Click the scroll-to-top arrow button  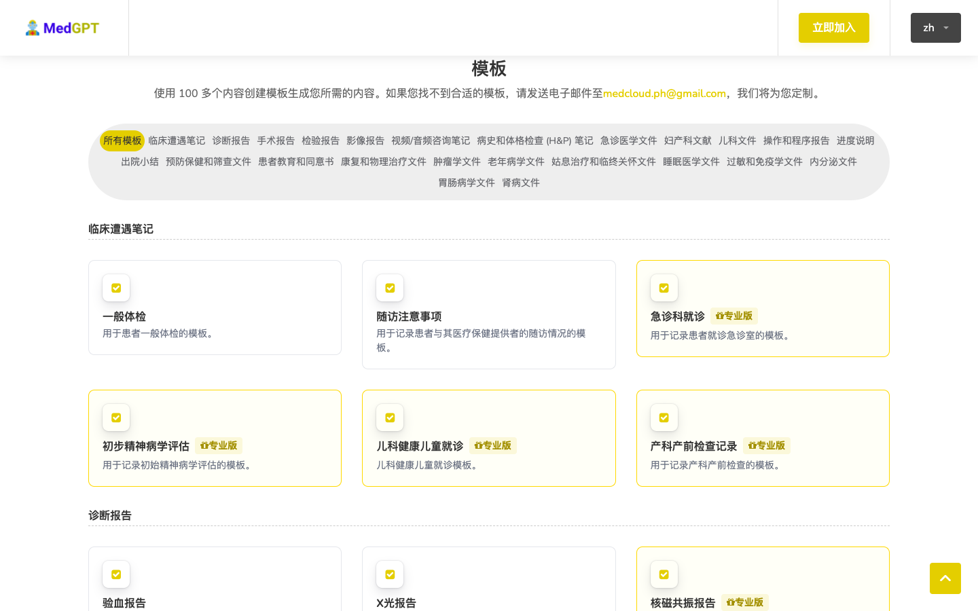pos(945,578)
